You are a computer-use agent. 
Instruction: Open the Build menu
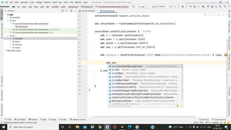(55, 2)
